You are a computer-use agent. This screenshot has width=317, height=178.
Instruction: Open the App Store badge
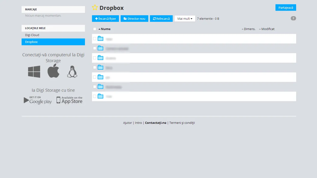(69, 100)
